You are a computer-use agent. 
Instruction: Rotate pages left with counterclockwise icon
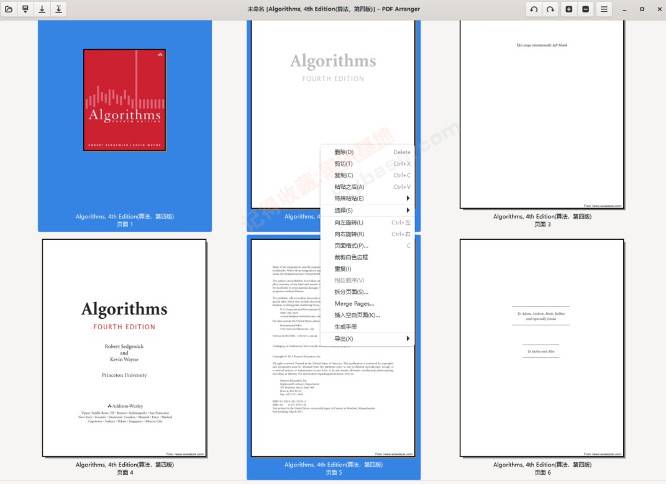[534, 9]
